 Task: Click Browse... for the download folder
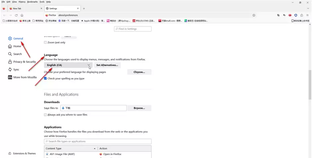(139, 108)
